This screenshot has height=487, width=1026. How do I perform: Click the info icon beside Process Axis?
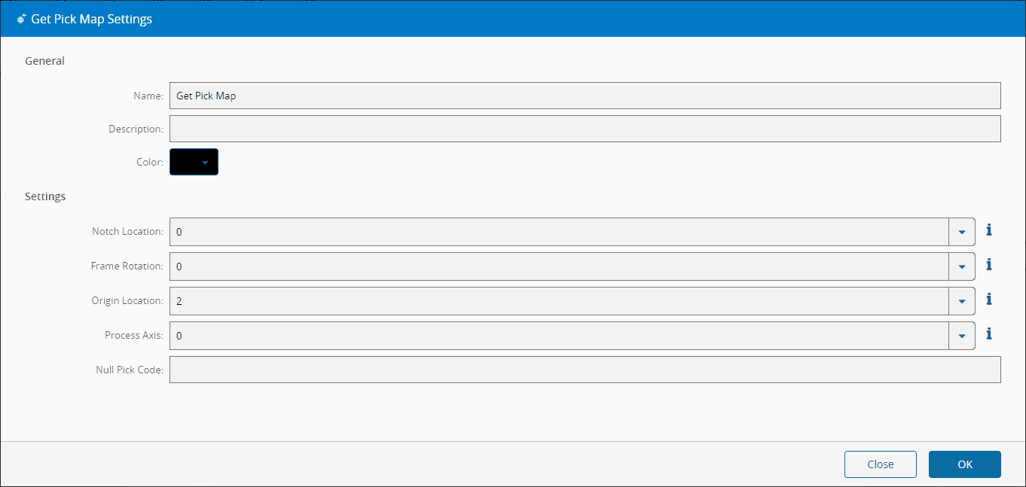(989, 334)
